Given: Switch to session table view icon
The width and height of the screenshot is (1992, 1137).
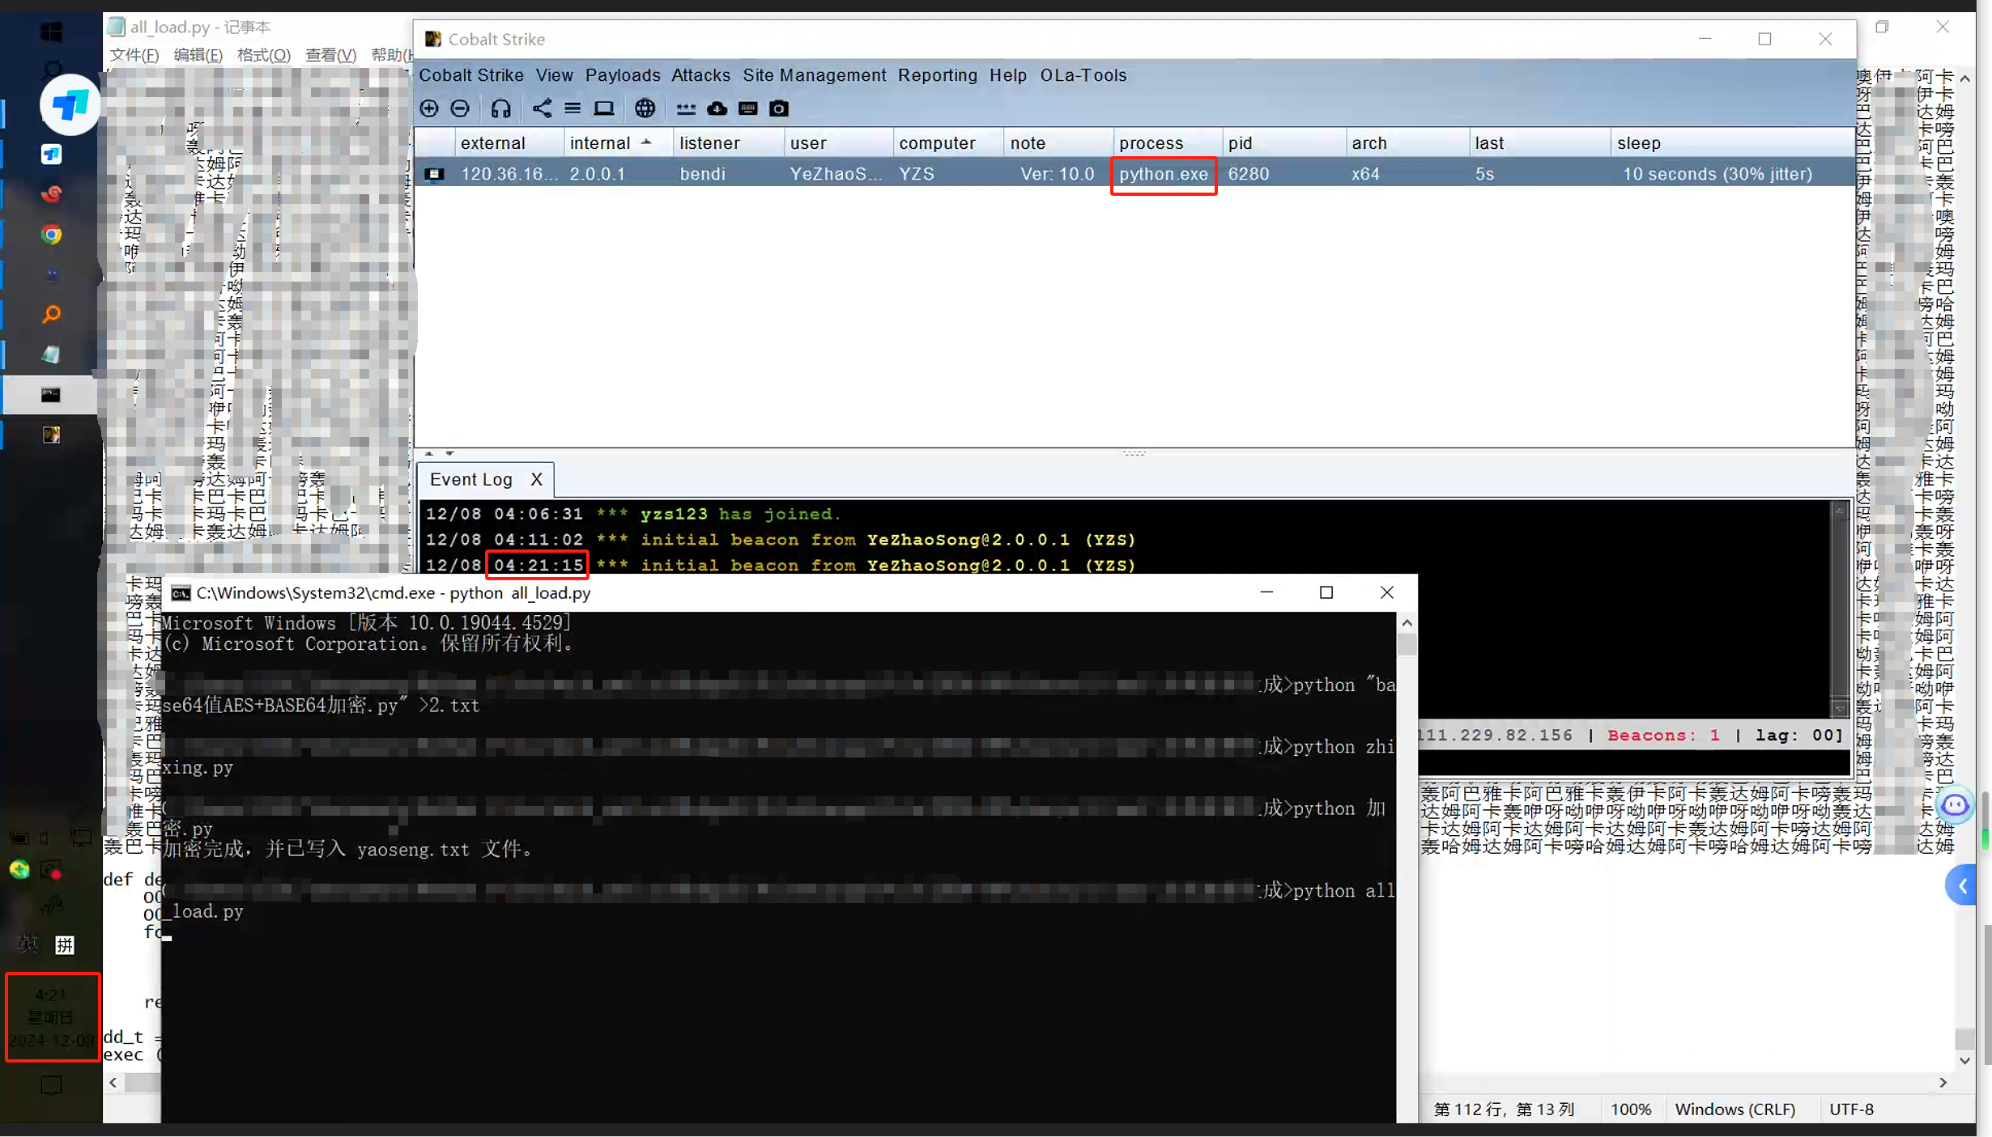Looking at the screenshot, I should (572, 108).
